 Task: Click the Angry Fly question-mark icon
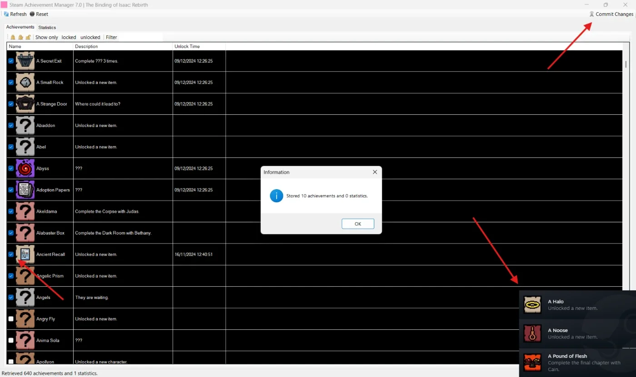click(x=25, y=319)
